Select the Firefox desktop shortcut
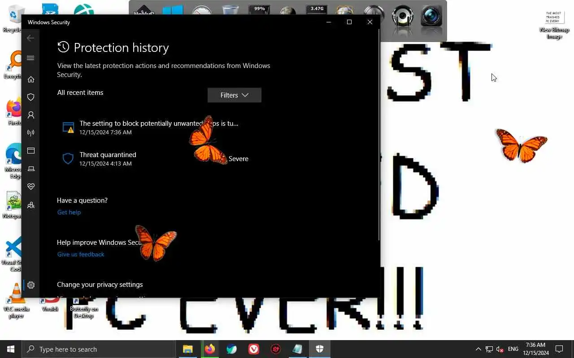Screen dimensions: 574x358 [x=13, y=112]
